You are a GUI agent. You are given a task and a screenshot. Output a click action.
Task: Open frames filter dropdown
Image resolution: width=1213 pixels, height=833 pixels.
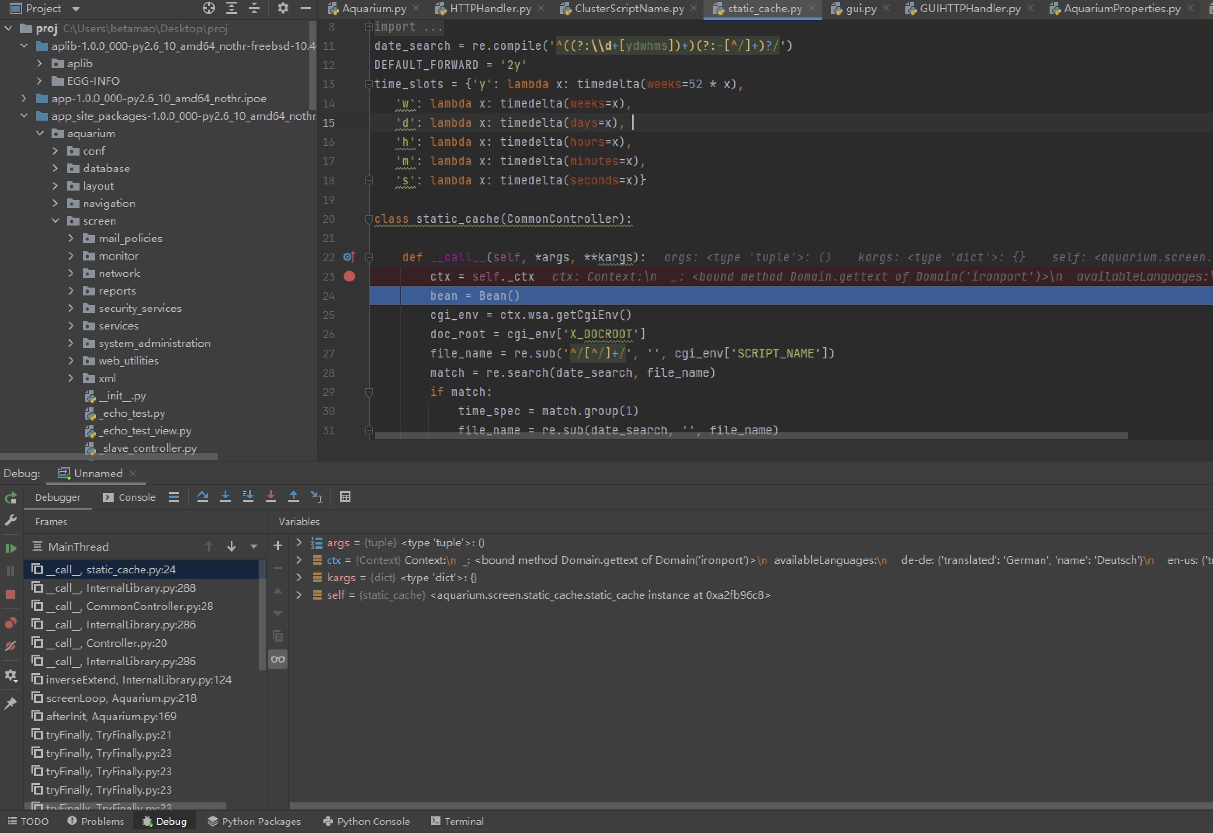point(254,546)
